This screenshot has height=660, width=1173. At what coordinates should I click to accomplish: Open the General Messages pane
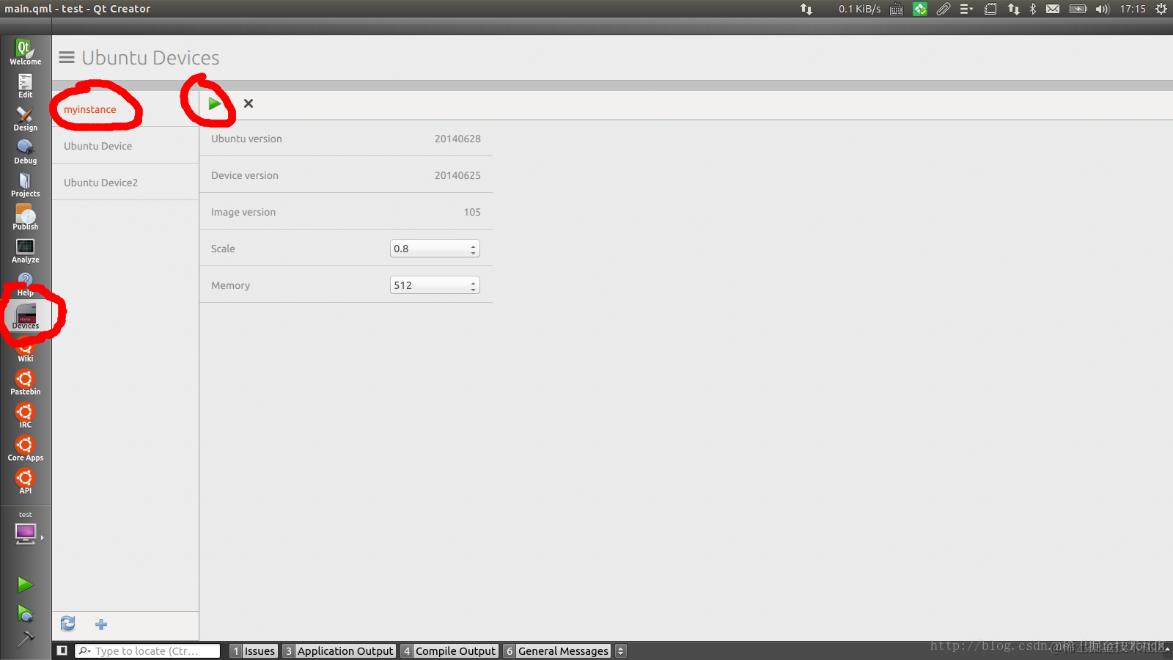coord(557,650)
